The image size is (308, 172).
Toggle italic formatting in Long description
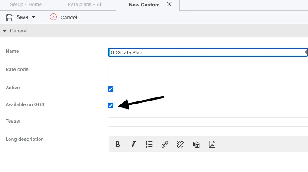tap(133, 144)
